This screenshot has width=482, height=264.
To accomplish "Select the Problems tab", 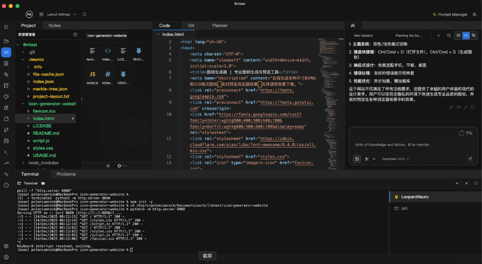I will pyautogui.click(x=66, y=174).
